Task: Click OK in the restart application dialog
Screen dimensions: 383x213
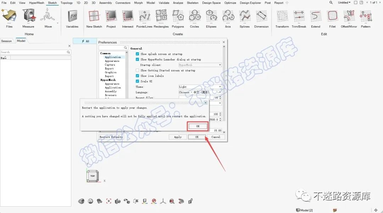Action: pos(198,126)
